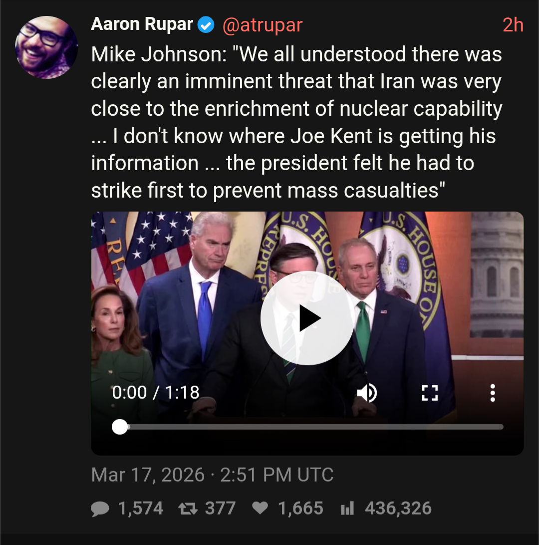Image resolution: width=539 pixels, height=545 pixels.
Task: Open Aaron Rupar's profile avatar
Action: [x=46, y=47]
